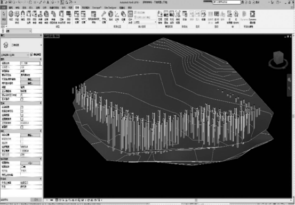Set the Starting View

[178, 17]
